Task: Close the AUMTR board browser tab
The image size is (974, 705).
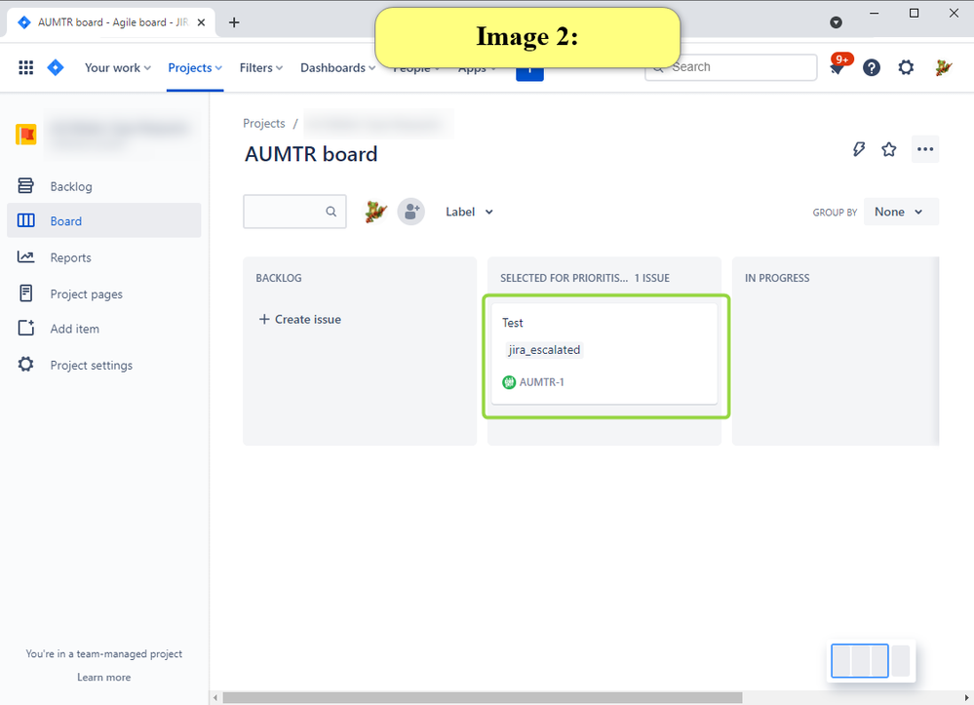Action: 201,22
